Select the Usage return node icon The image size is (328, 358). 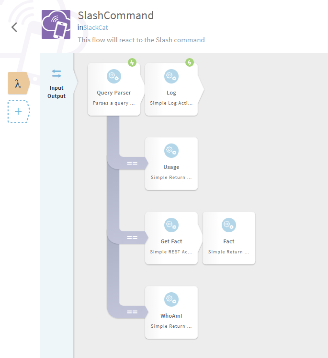171,151
